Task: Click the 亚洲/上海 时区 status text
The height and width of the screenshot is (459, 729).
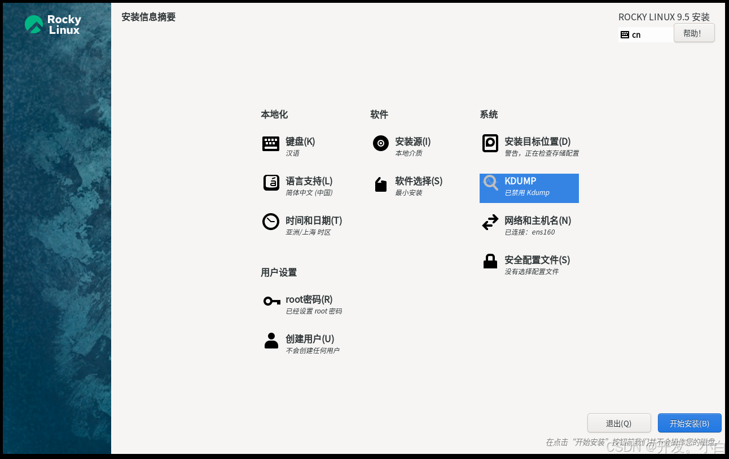Action: tap(308, 232)
